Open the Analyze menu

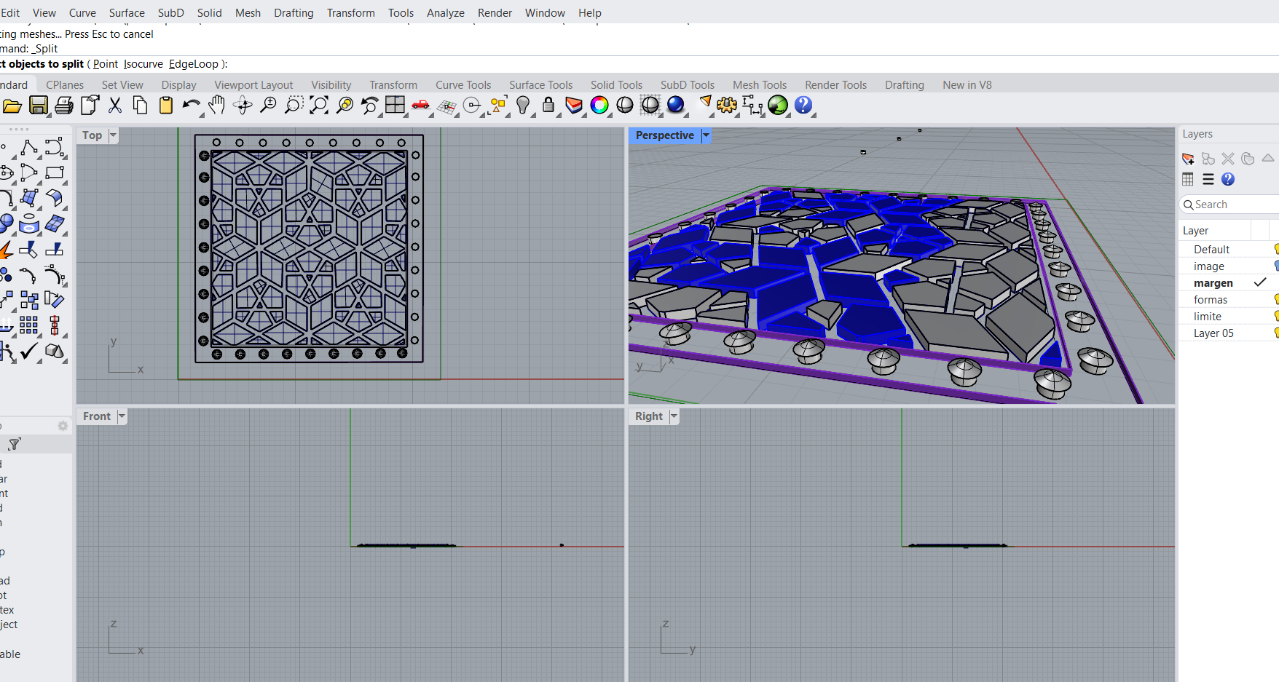click(445, 13)
